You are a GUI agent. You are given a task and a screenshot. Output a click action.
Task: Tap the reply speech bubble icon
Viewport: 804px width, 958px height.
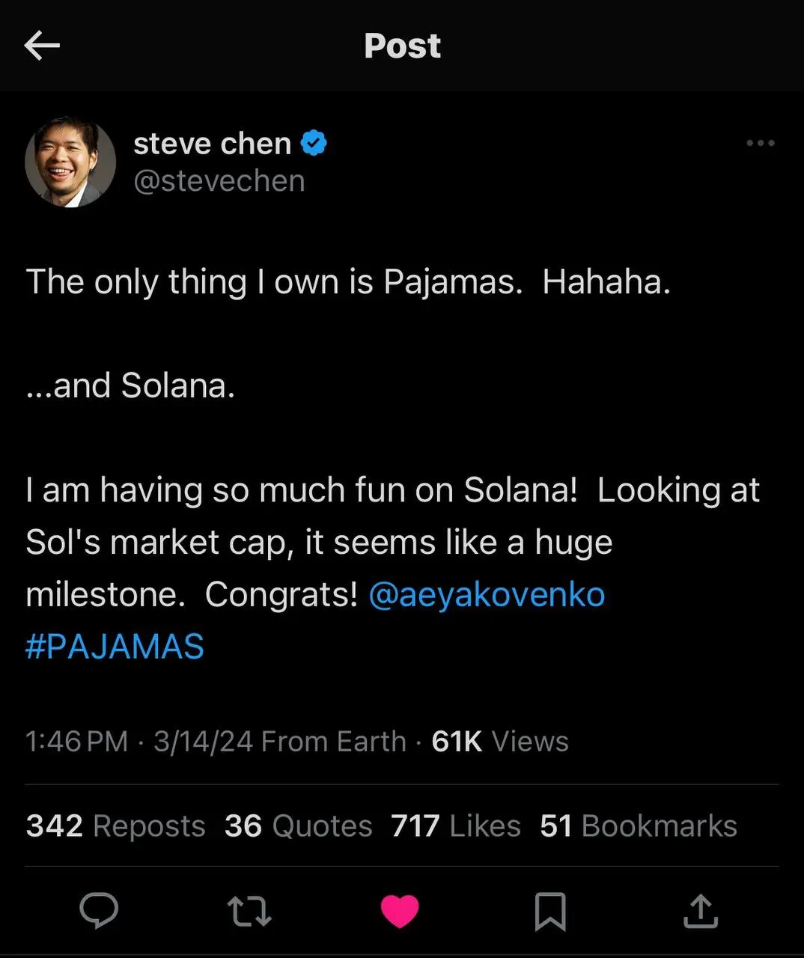point(99,911)
